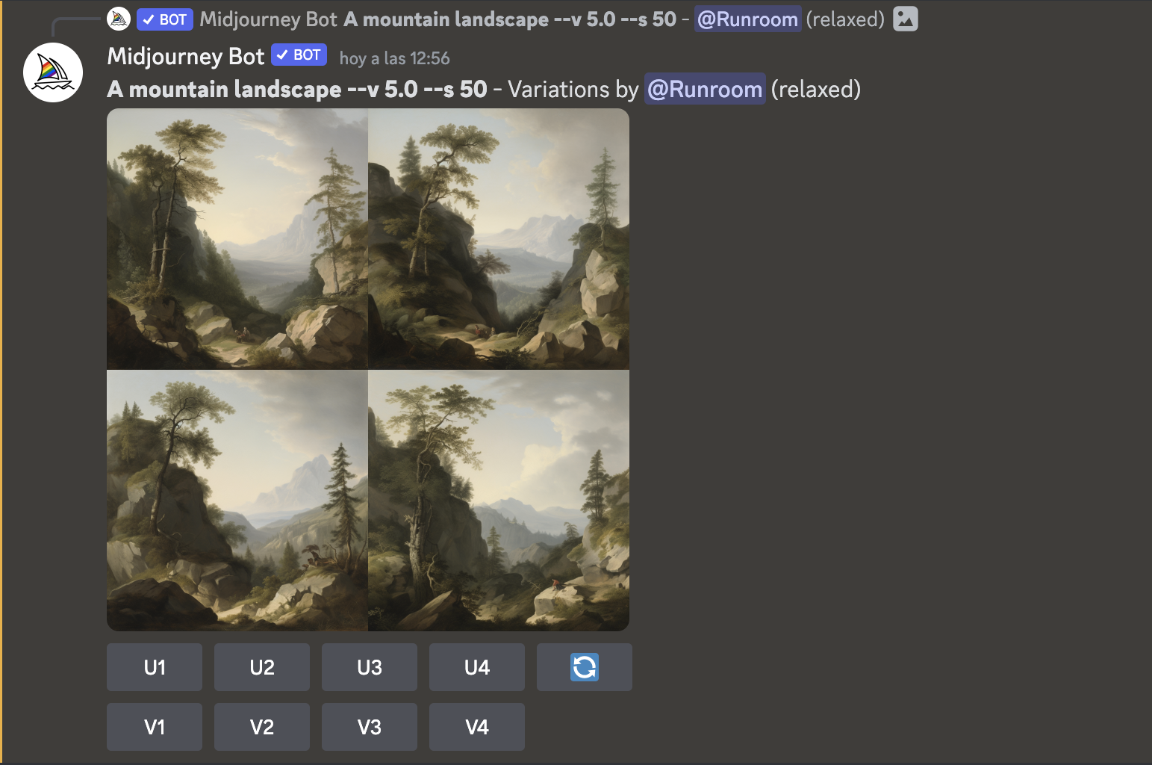Select U3 to upscale third image
This screenshot has width=1152, height=765.
[x=370, y=667]
